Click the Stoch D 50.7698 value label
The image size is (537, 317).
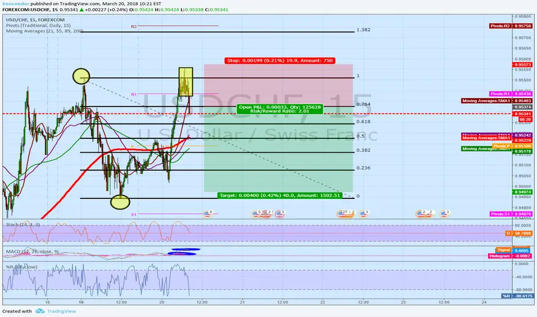coord(519,233)
